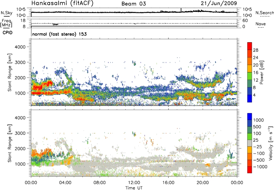Click the "Nave" legend label
The width and height of the screenshot is (274, 190).
261,24
